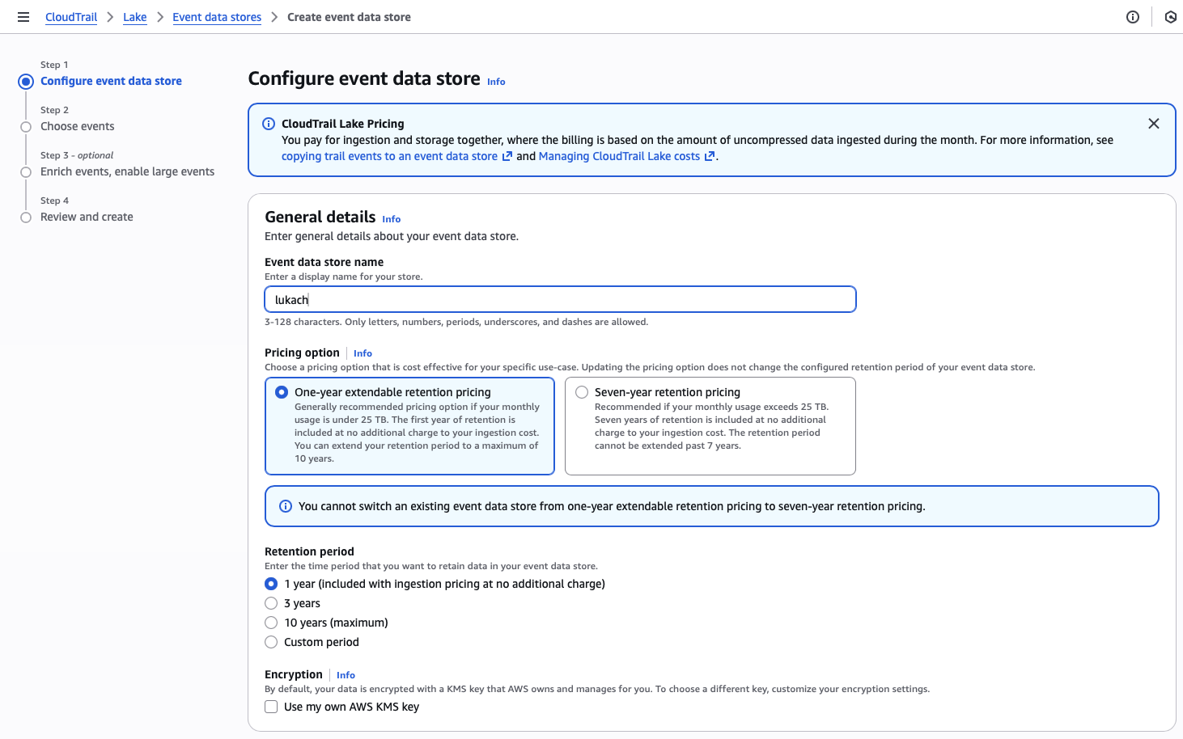
Task: Click external link icon after Managing CloudTrail Lake costs
Action: click(710, 157)
